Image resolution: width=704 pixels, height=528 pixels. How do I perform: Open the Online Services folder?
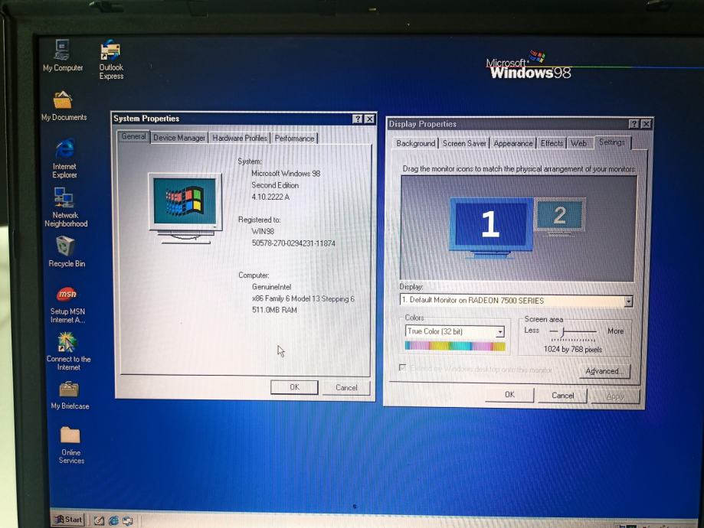[70, 436]
